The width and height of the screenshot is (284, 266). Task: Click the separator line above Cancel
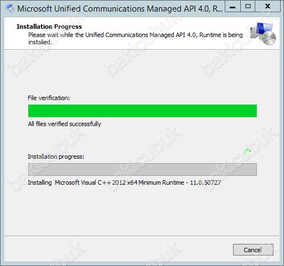(142, 236)
